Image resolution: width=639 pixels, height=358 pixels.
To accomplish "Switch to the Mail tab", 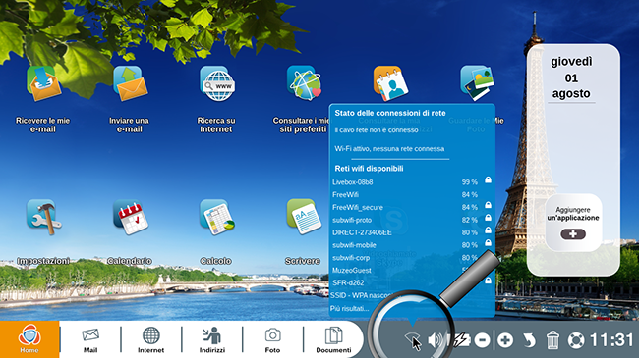I will [x=90, y=340].
